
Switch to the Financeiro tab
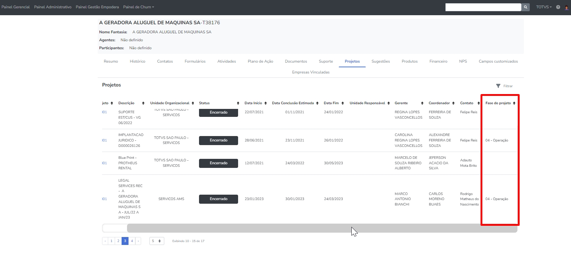[x=438, y=62]
